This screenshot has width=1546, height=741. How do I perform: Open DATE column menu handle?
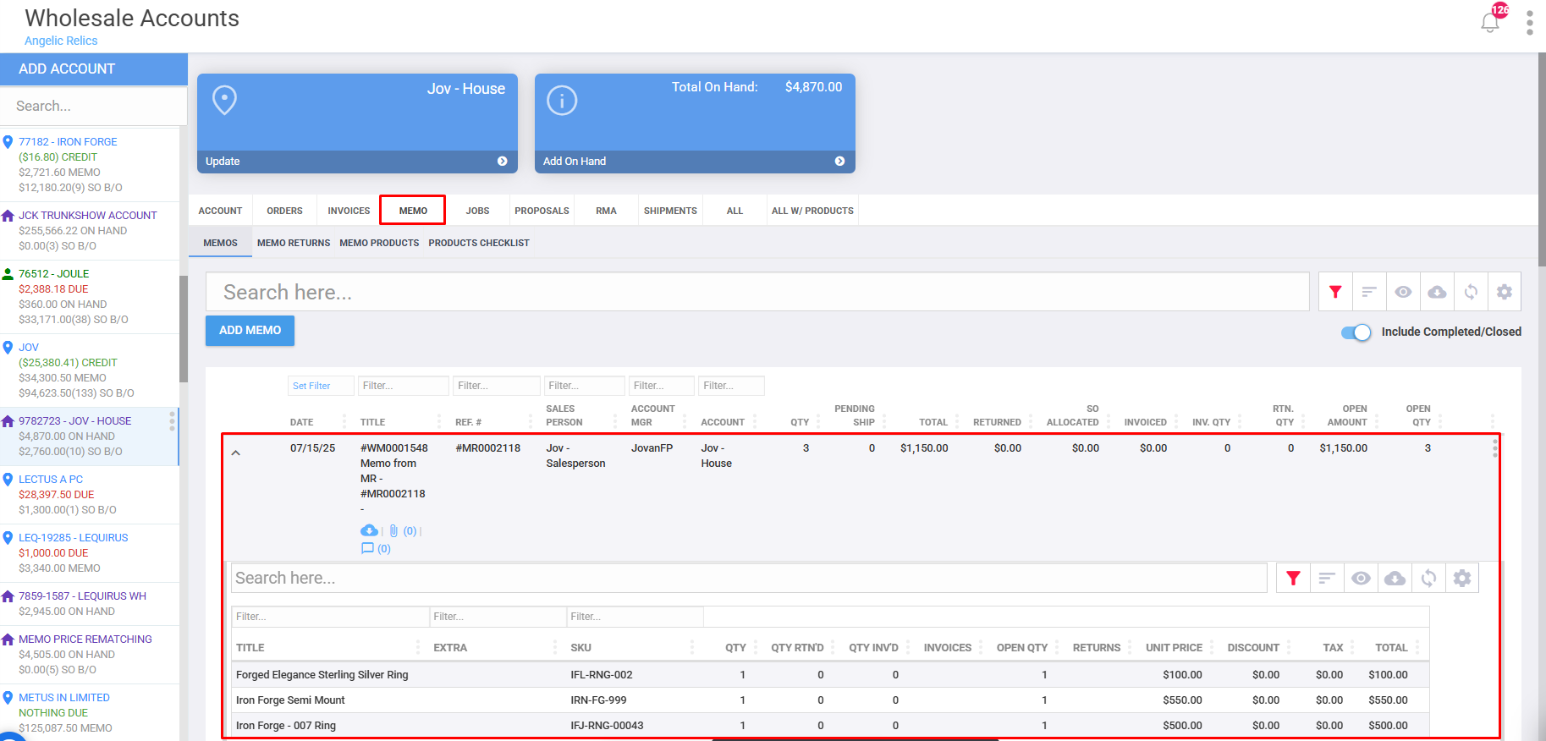(344, 421)
